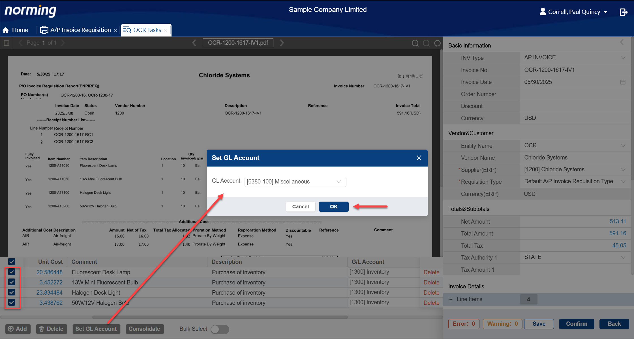Image resolution: width=634 pixels, height=339 pixels.
Task: Click the OCR-1200-1617-IV1.pdf filename box
Action: click(238, 43)
